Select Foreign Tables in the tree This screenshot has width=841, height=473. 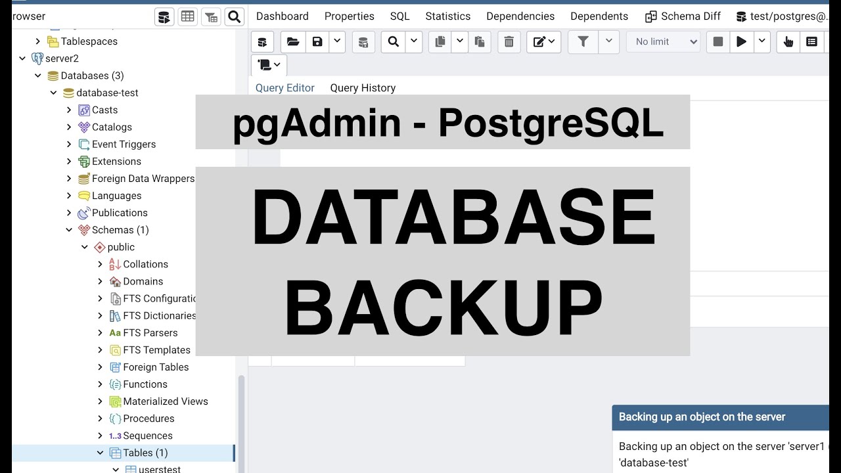point(156,367)
